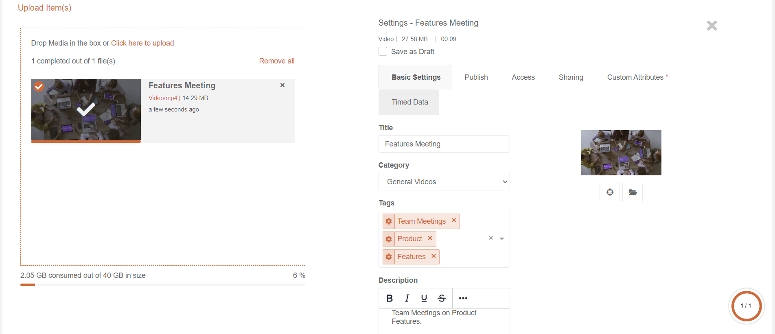Remove the Features tag
This screenshot has width=775, height=334.
(x=434, y=256)
